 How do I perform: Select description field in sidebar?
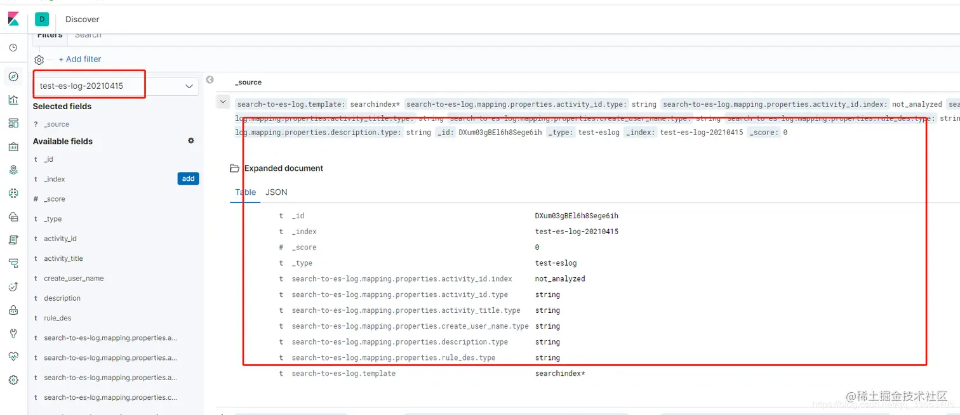62,298
